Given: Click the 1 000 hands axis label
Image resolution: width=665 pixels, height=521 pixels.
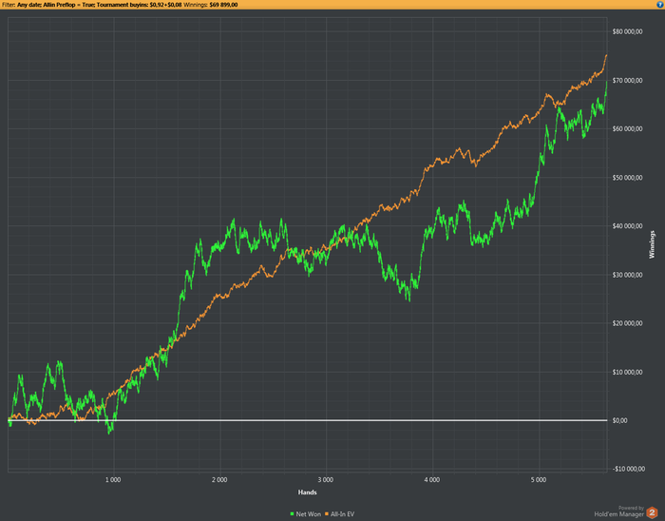Looking at the screenshot, I should 113,480.
